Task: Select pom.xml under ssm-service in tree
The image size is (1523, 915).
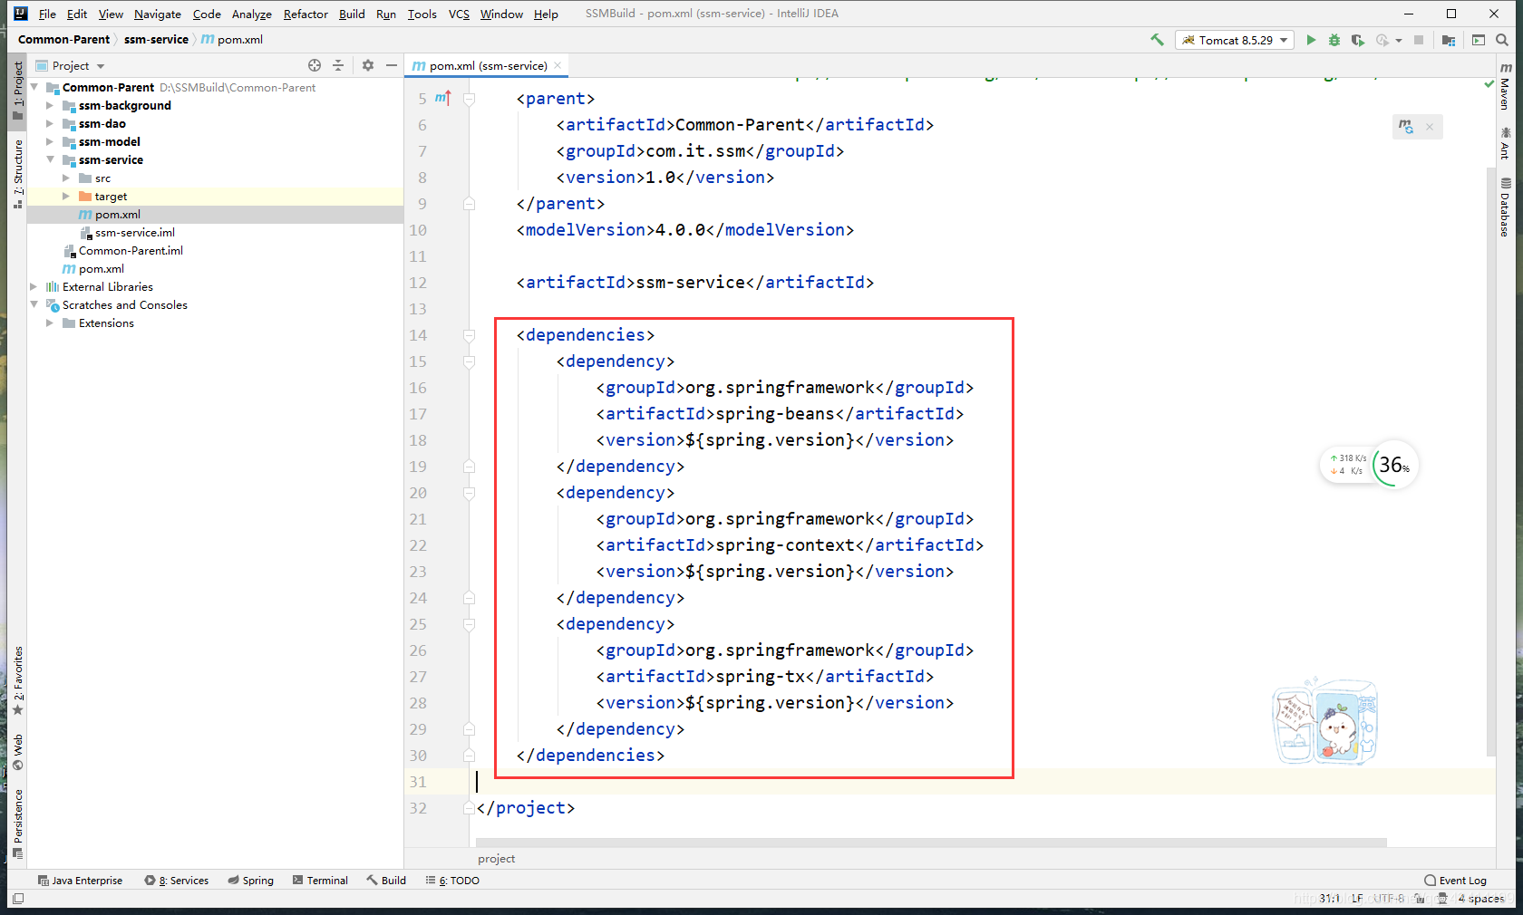Action: tap(118, 215)
